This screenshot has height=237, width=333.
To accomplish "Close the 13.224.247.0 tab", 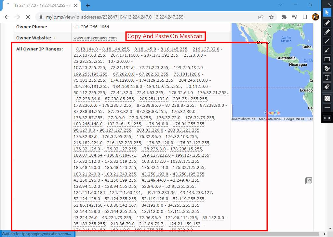I will pyautogui.click(x=75, y=6).
